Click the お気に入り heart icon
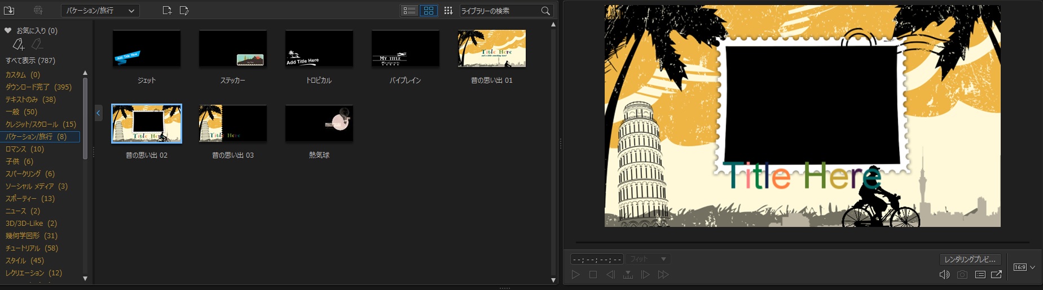Screen dimensions: 1043x290 (x=8, y=30)
